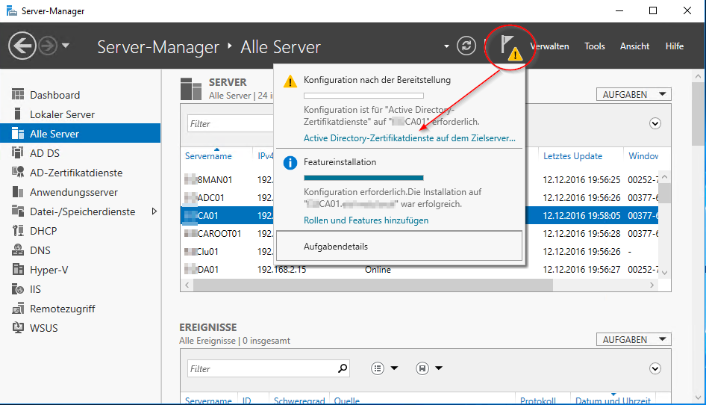Sort server list by Servername column

click(x=208, y=156)
